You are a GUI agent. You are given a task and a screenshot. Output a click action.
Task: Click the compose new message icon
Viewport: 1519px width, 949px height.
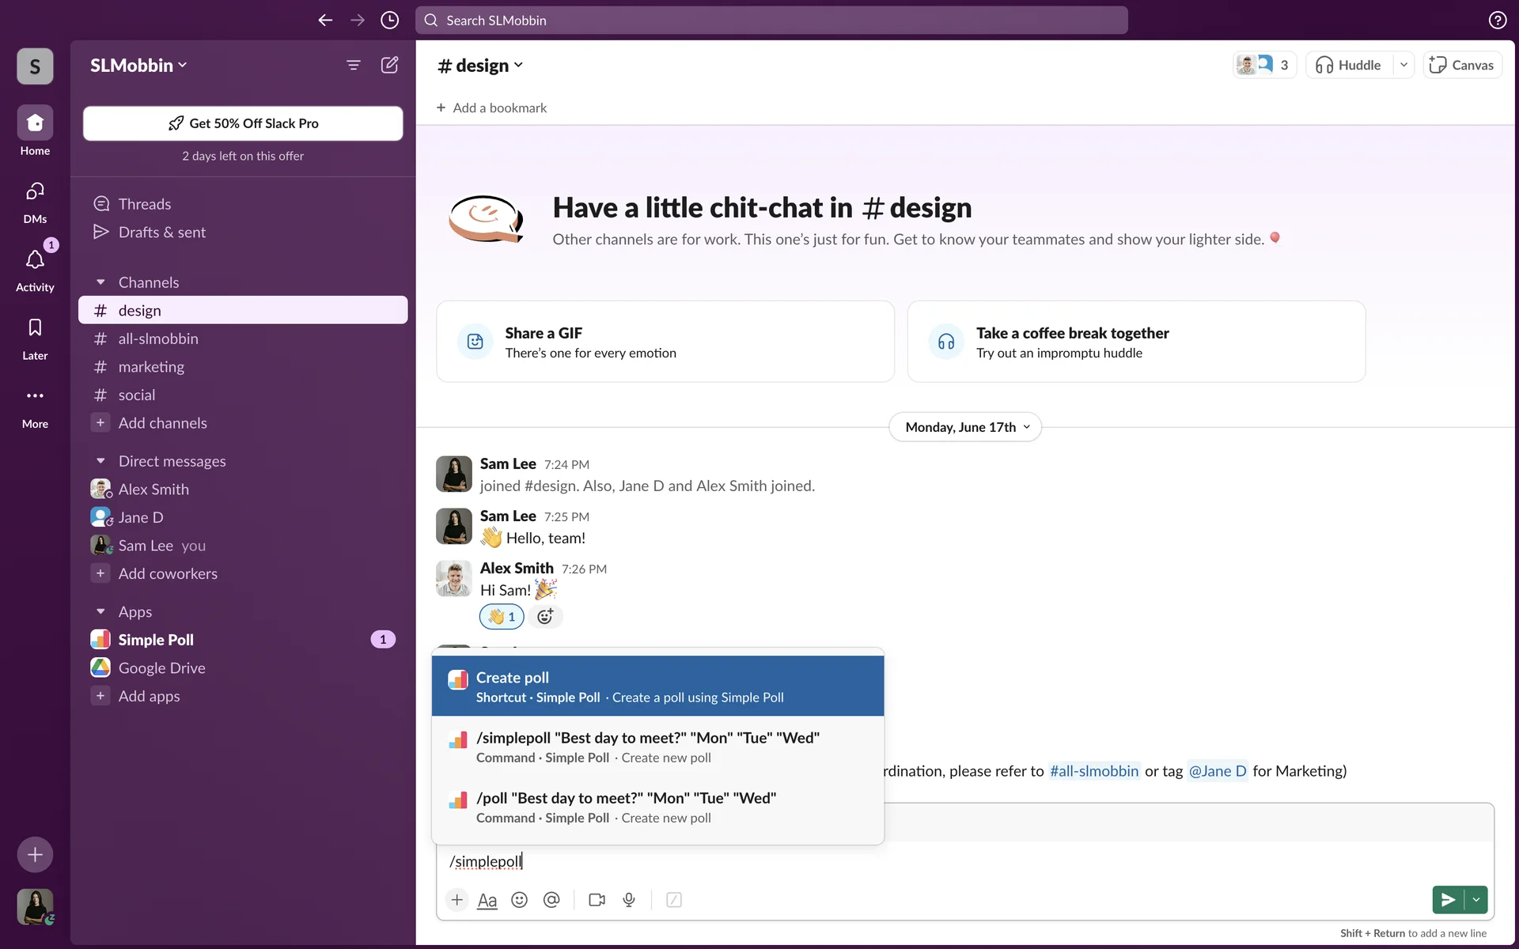(x=389, y=65)
